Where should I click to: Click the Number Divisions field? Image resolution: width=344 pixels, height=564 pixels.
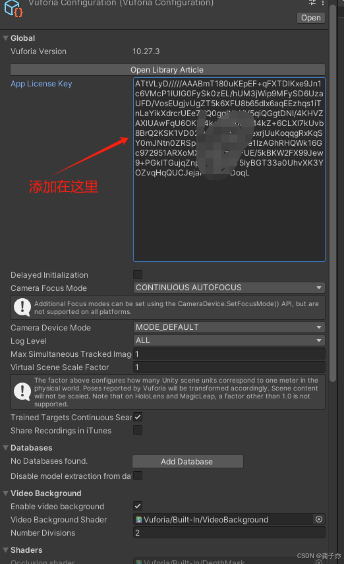click(x=229, y=533)
